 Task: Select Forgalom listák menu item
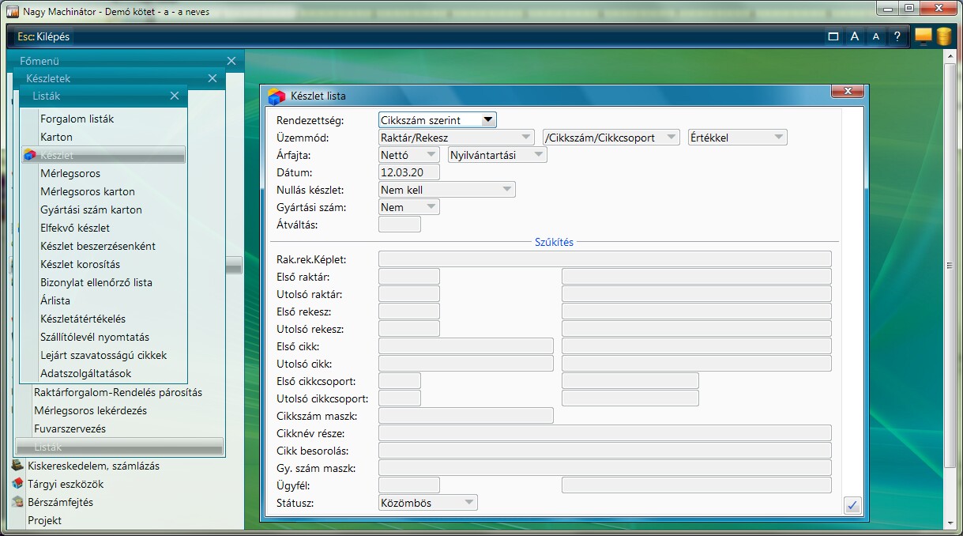(x=77, y=119)
